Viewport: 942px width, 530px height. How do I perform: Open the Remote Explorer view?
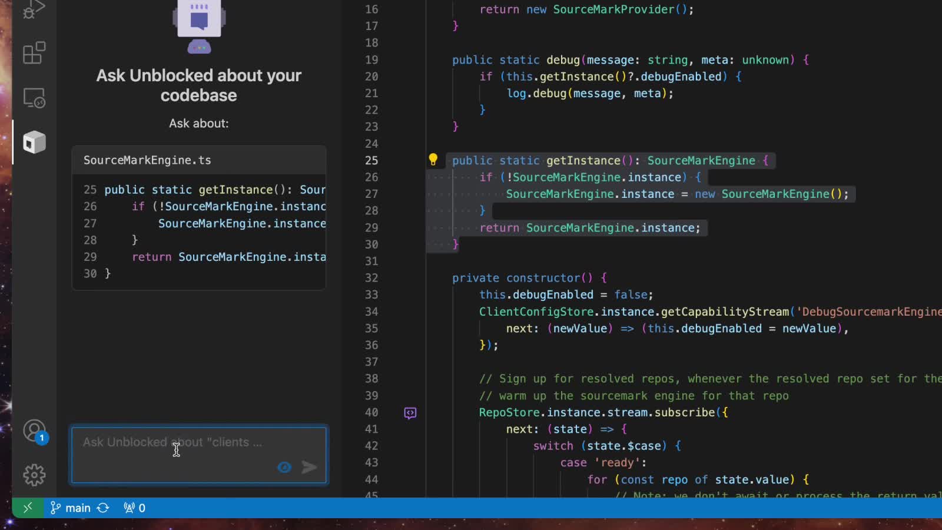[34, 98]
